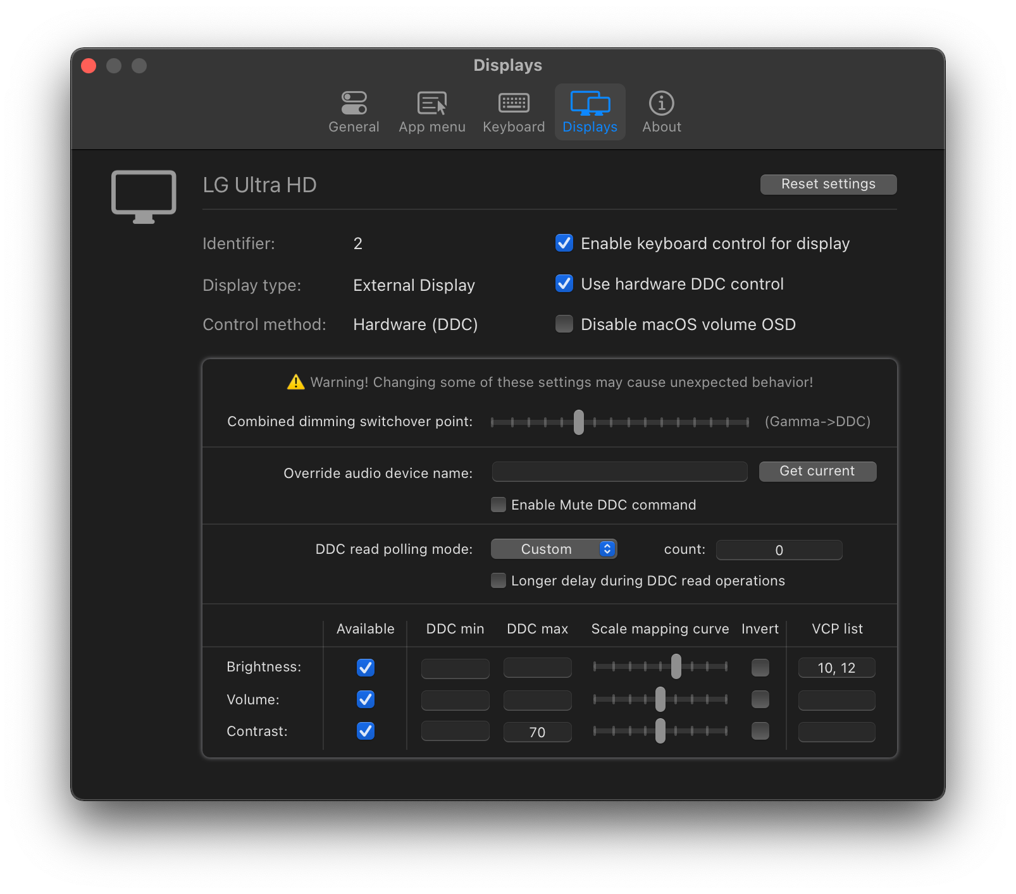Screen dimensions: 1016x894
Task: Adjust the combined dimming switchover slider
Action: click(x=579, y=422)
